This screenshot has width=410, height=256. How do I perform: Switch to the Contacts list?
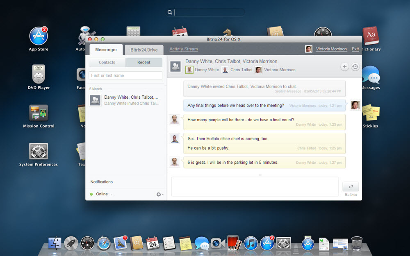click(x=107, y=62)
